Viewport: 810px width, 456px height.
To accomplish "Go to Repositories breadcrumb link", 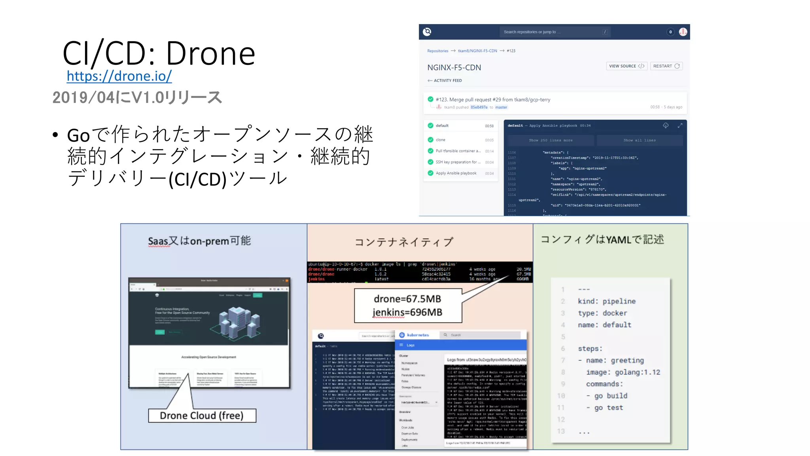I will pyautogui.click(x=438, y=51).
